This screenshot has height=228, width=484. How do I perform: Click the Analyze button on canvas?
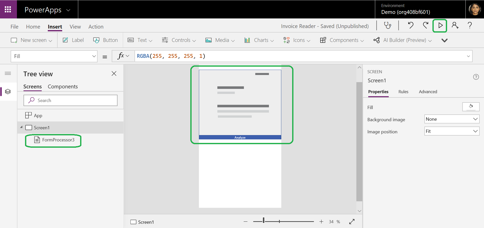pos(240,137)
